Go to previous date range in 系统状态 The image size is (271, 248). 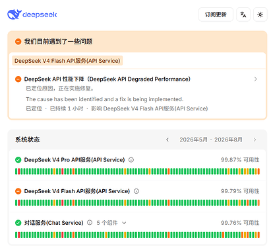[x=167, y=140]
